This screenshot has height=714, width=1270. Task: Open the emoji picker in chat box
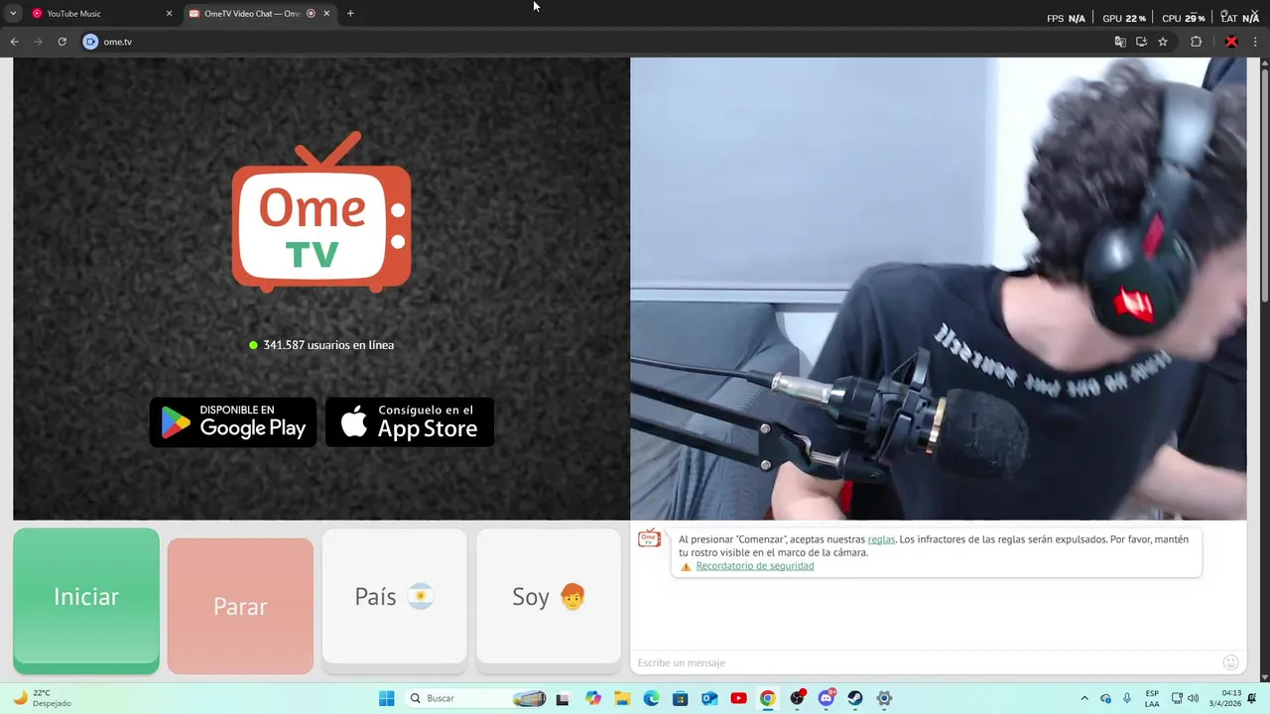[1230, 662]
